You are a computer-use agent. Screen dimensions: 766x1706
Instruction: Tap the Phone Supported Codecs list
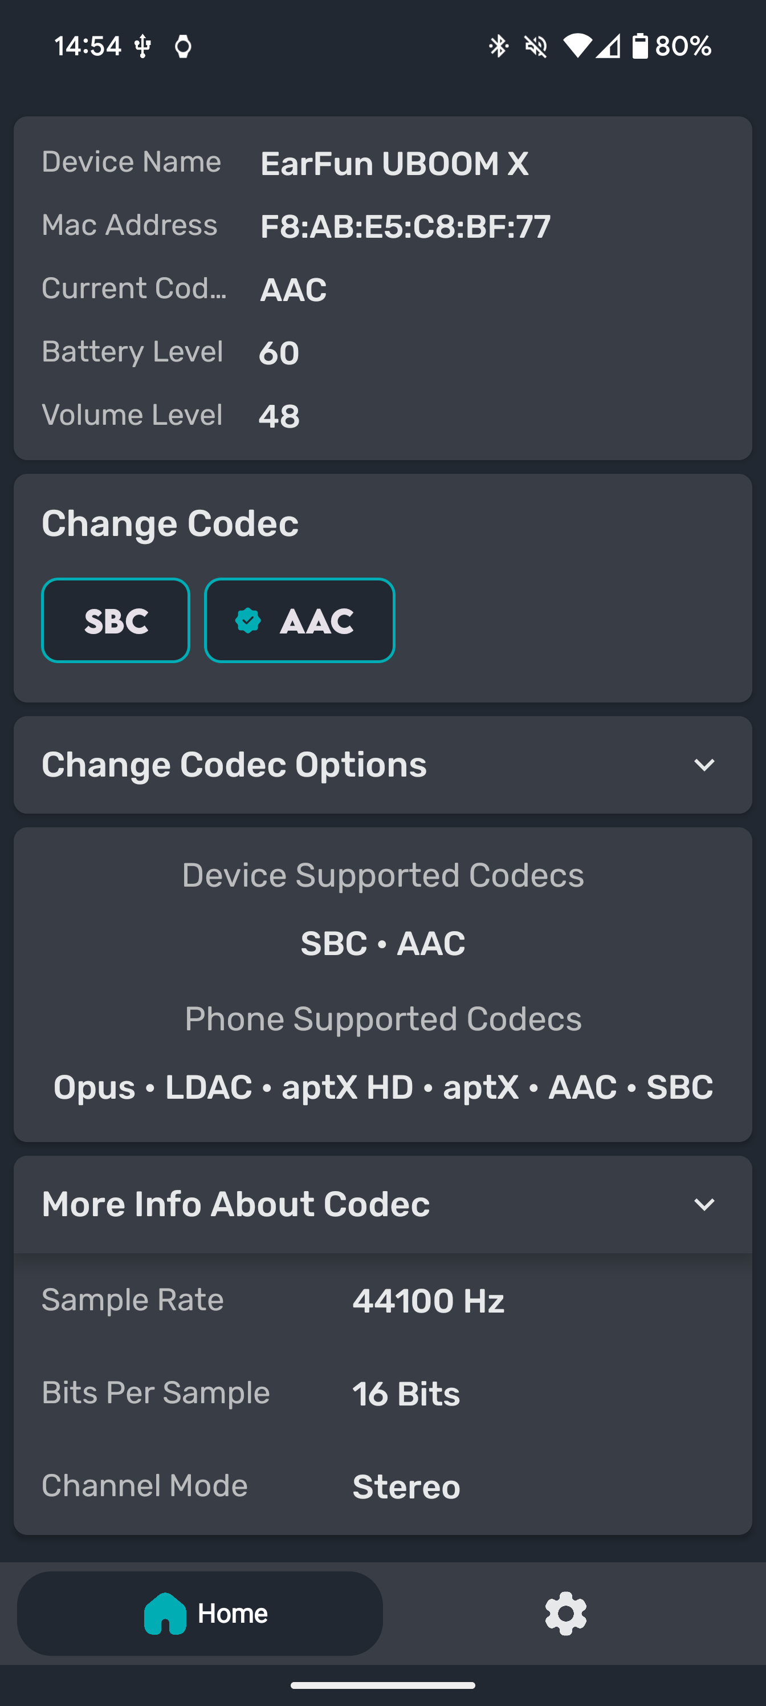tap(382, 1087)
